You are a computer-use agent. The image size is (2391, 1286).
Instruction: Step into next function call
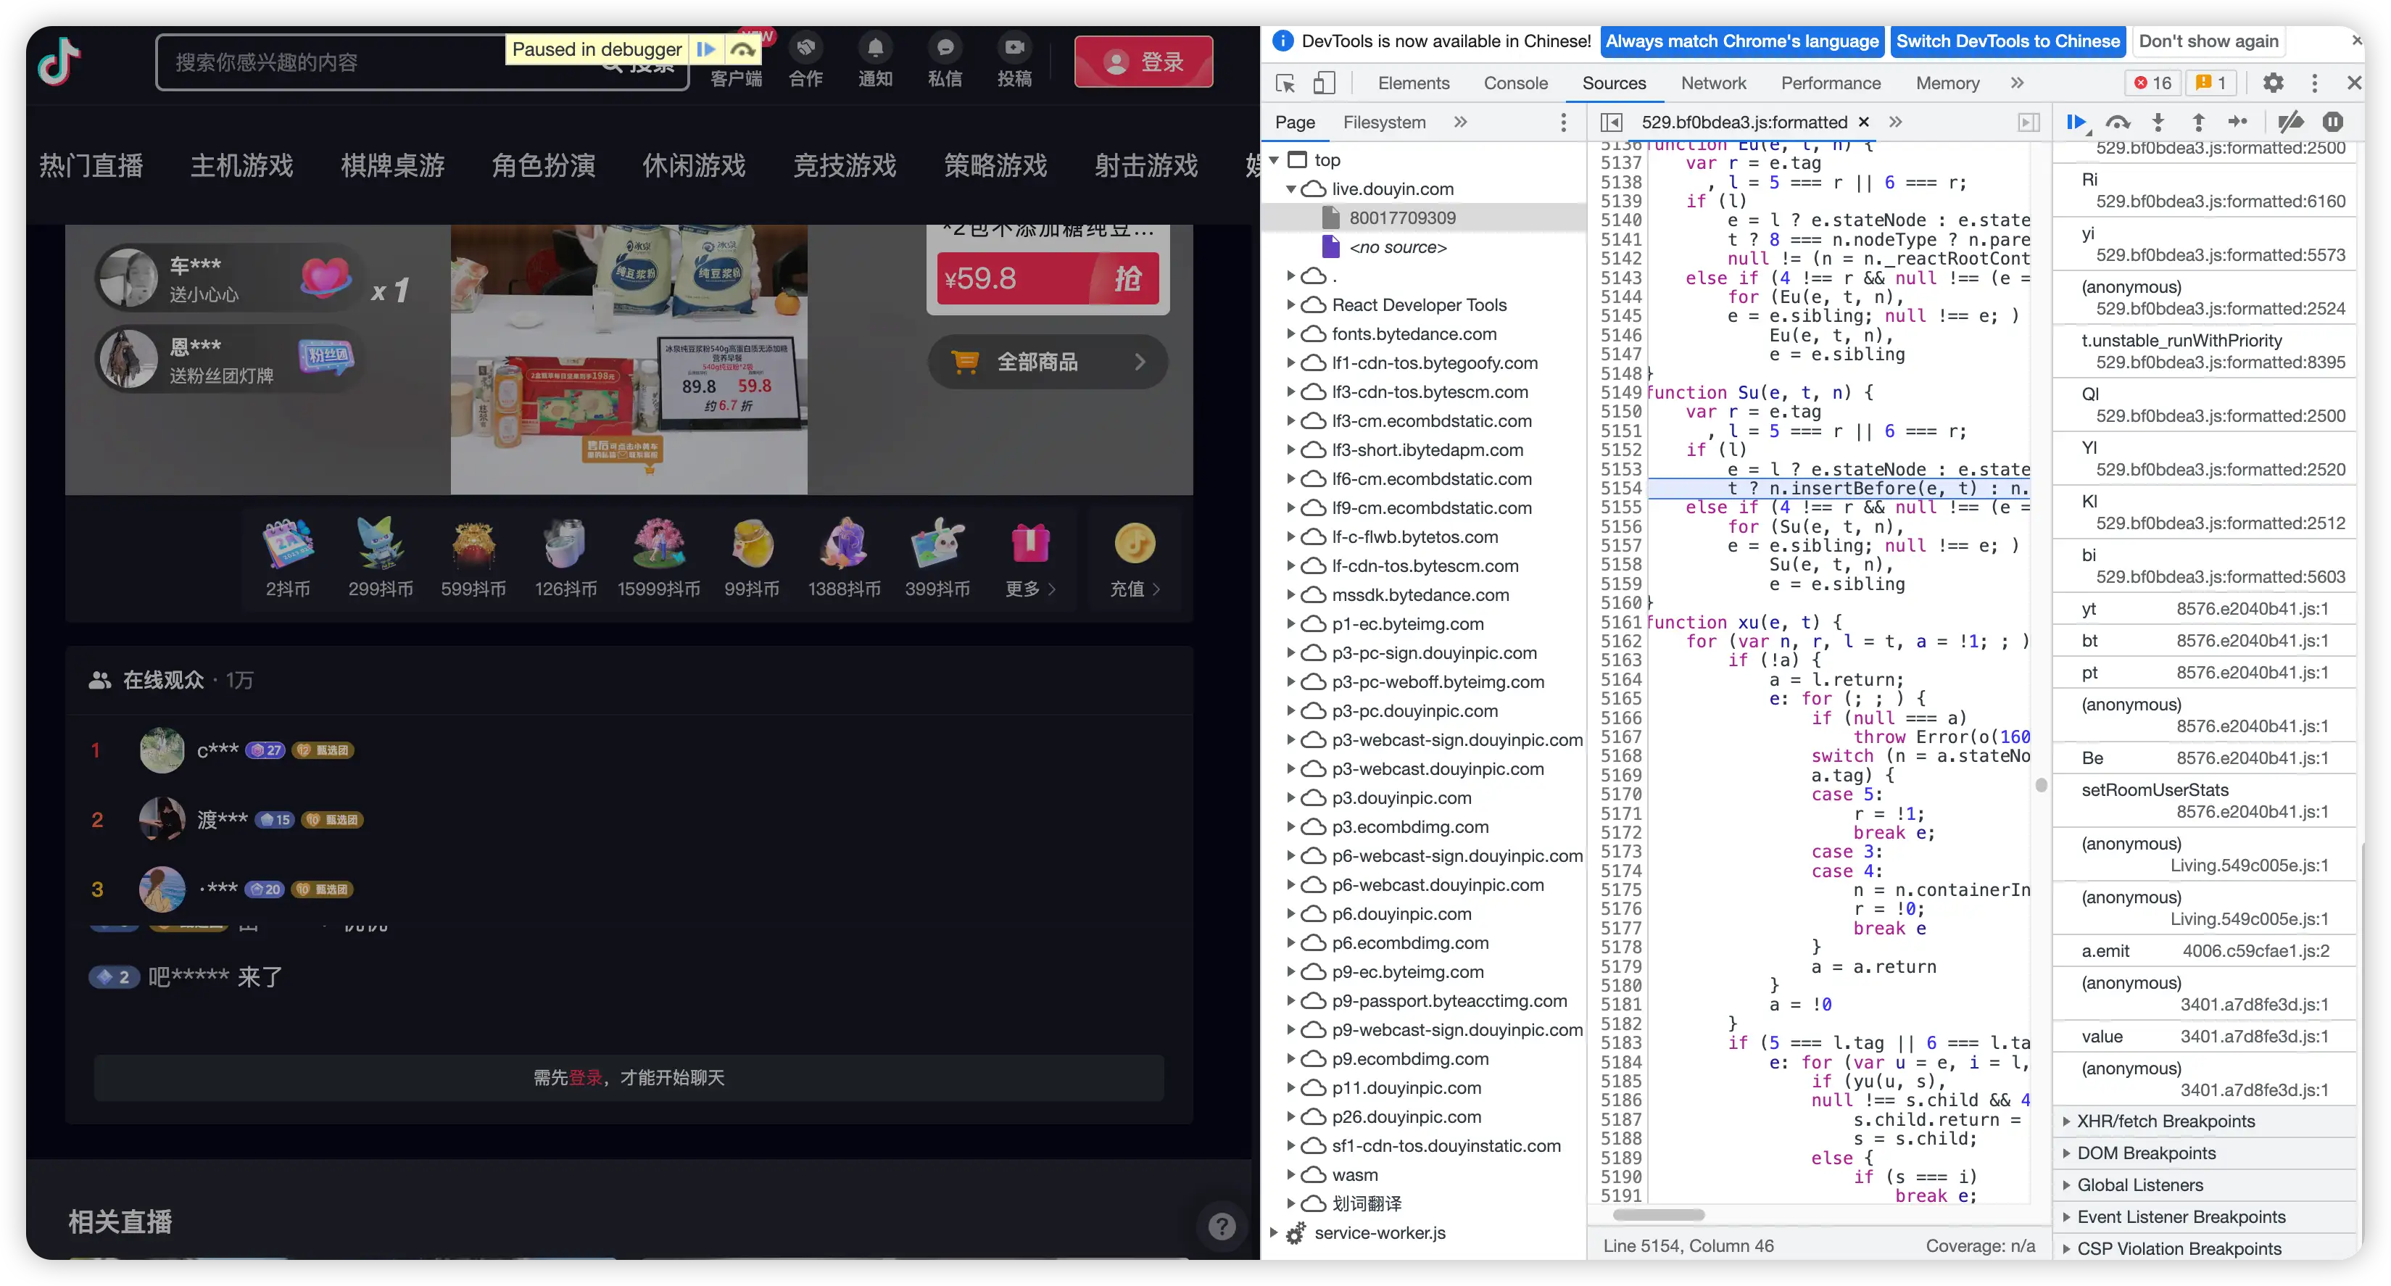2158,123
